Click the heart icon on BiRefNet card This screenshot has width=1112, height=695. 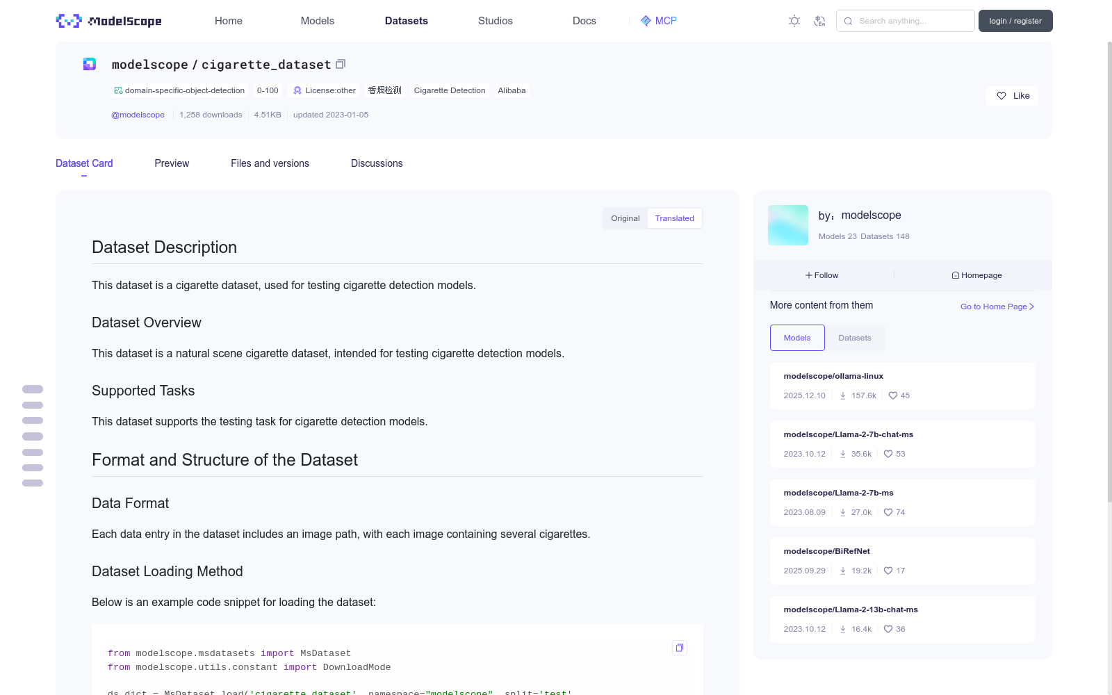888,571
